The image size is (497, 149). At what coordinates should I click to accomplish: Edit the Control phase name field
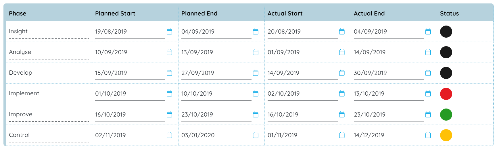tap(49, 135)
